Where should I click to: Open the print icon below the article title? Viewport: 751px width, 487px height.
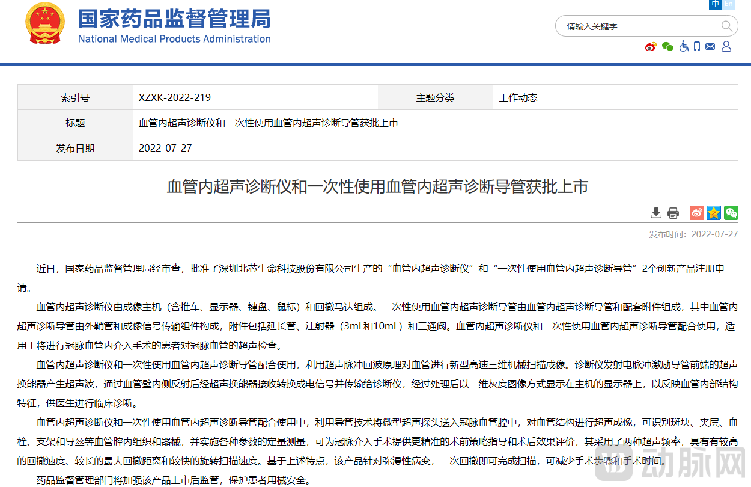(672, 213)
